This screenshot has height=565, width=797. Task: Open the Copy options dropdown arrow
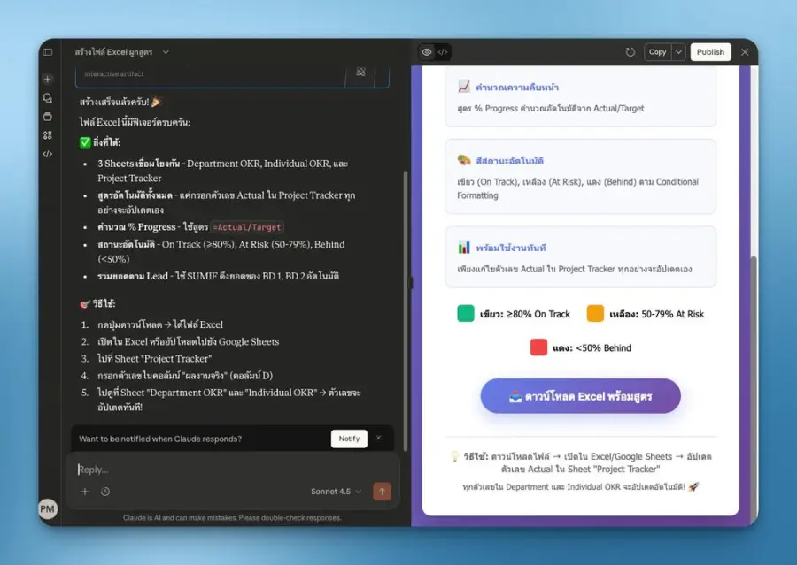678,52
